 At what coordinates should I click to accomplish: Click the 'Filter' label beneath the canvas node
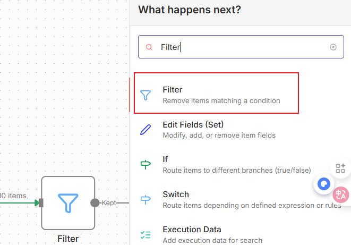point(68,239)
